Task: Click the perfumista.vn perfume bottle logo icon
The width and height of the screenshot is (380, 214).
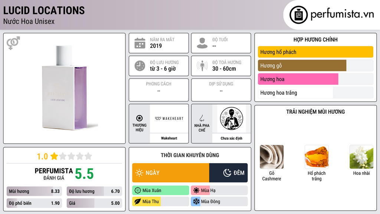Action: (298, 15)
